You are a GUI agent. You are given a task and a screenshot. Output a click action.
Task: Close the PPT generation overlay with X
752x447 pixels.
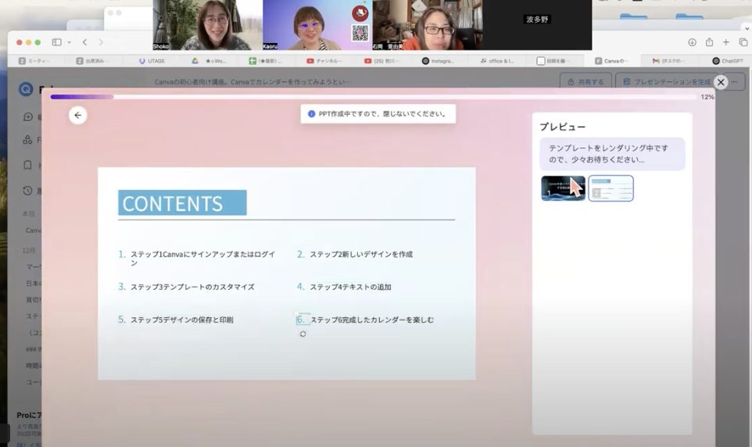point(721,82)
